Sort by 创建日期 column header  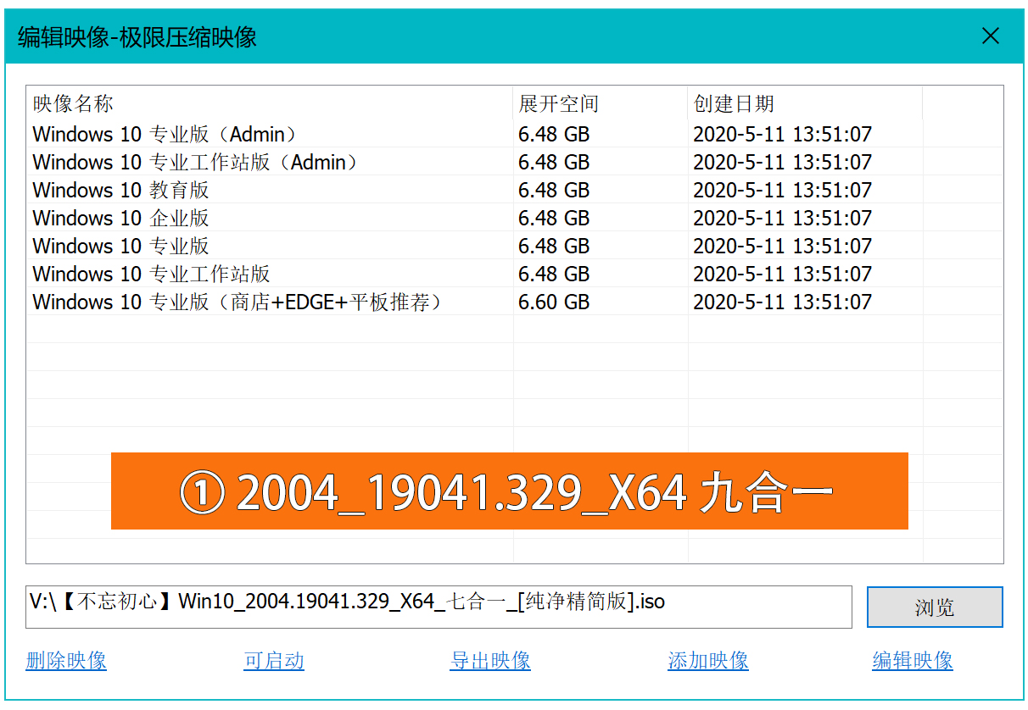tap(805, 103)
